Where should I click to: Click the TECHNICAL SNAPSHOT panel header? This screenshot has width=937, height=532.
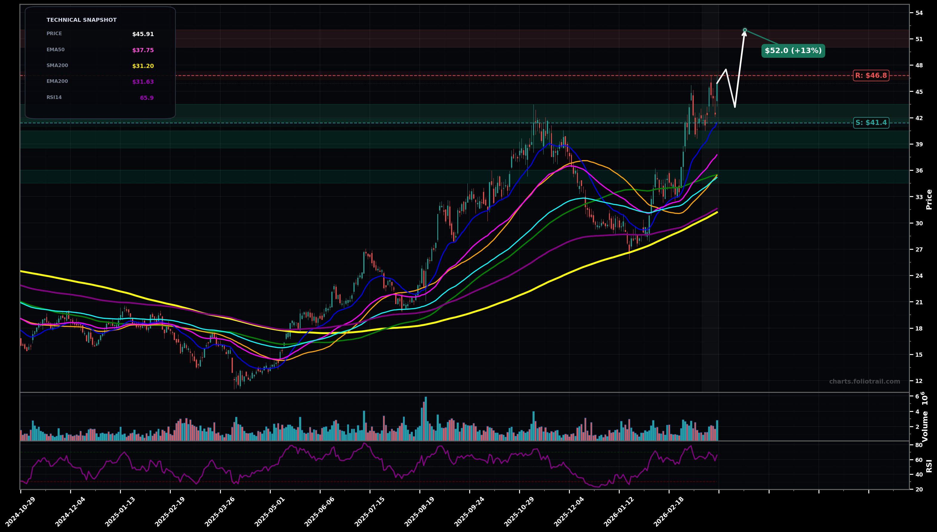81,20
